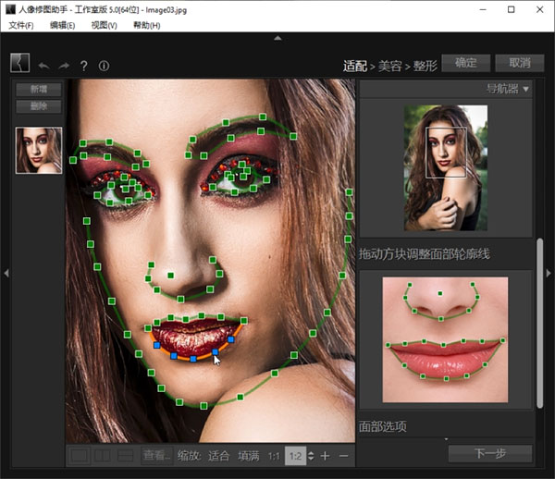Click the face profile logo icon
The width and height of the screenshot is (555, 479).
point(20,63)
